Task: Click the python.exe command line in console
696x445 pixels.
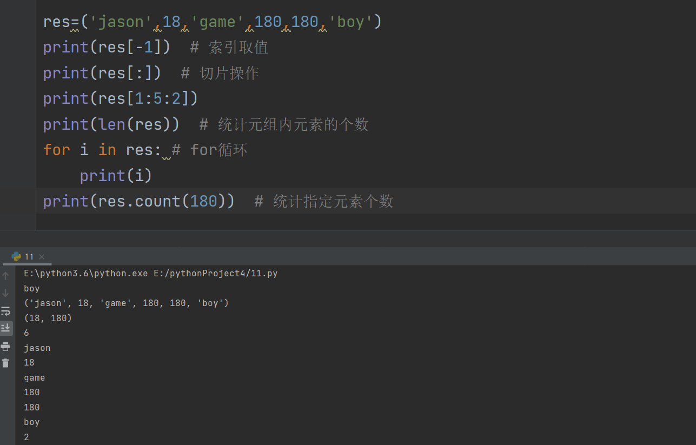Action: 151,274
